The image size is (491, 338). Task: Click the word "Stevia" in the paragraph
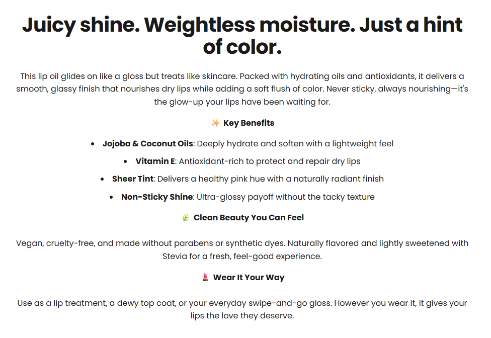point(174,257)
